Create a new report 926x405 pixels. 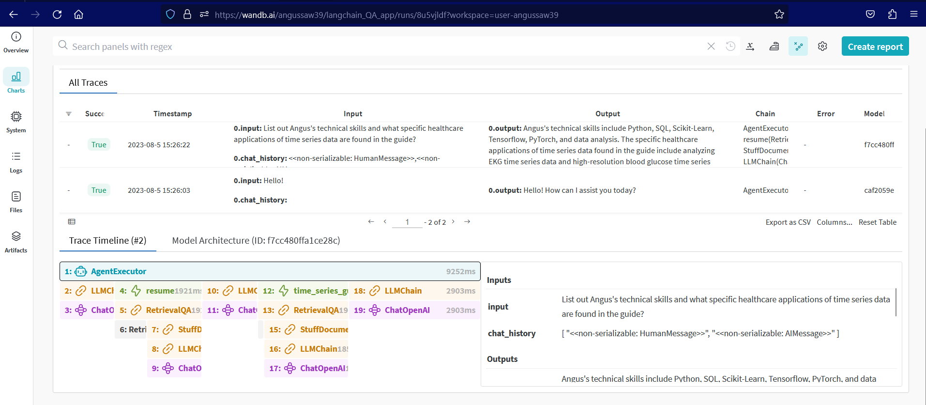point(875,47)
